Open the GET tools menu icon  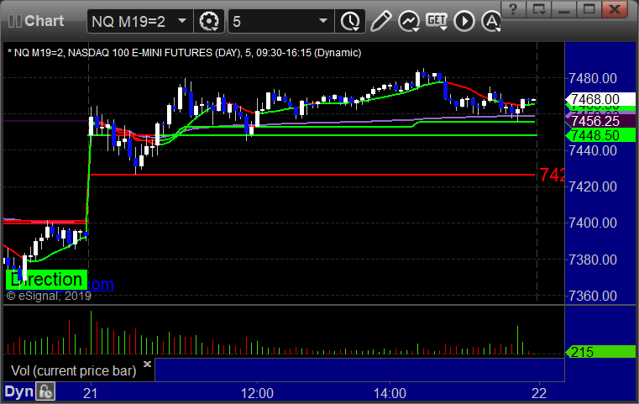tap(437, 21)
